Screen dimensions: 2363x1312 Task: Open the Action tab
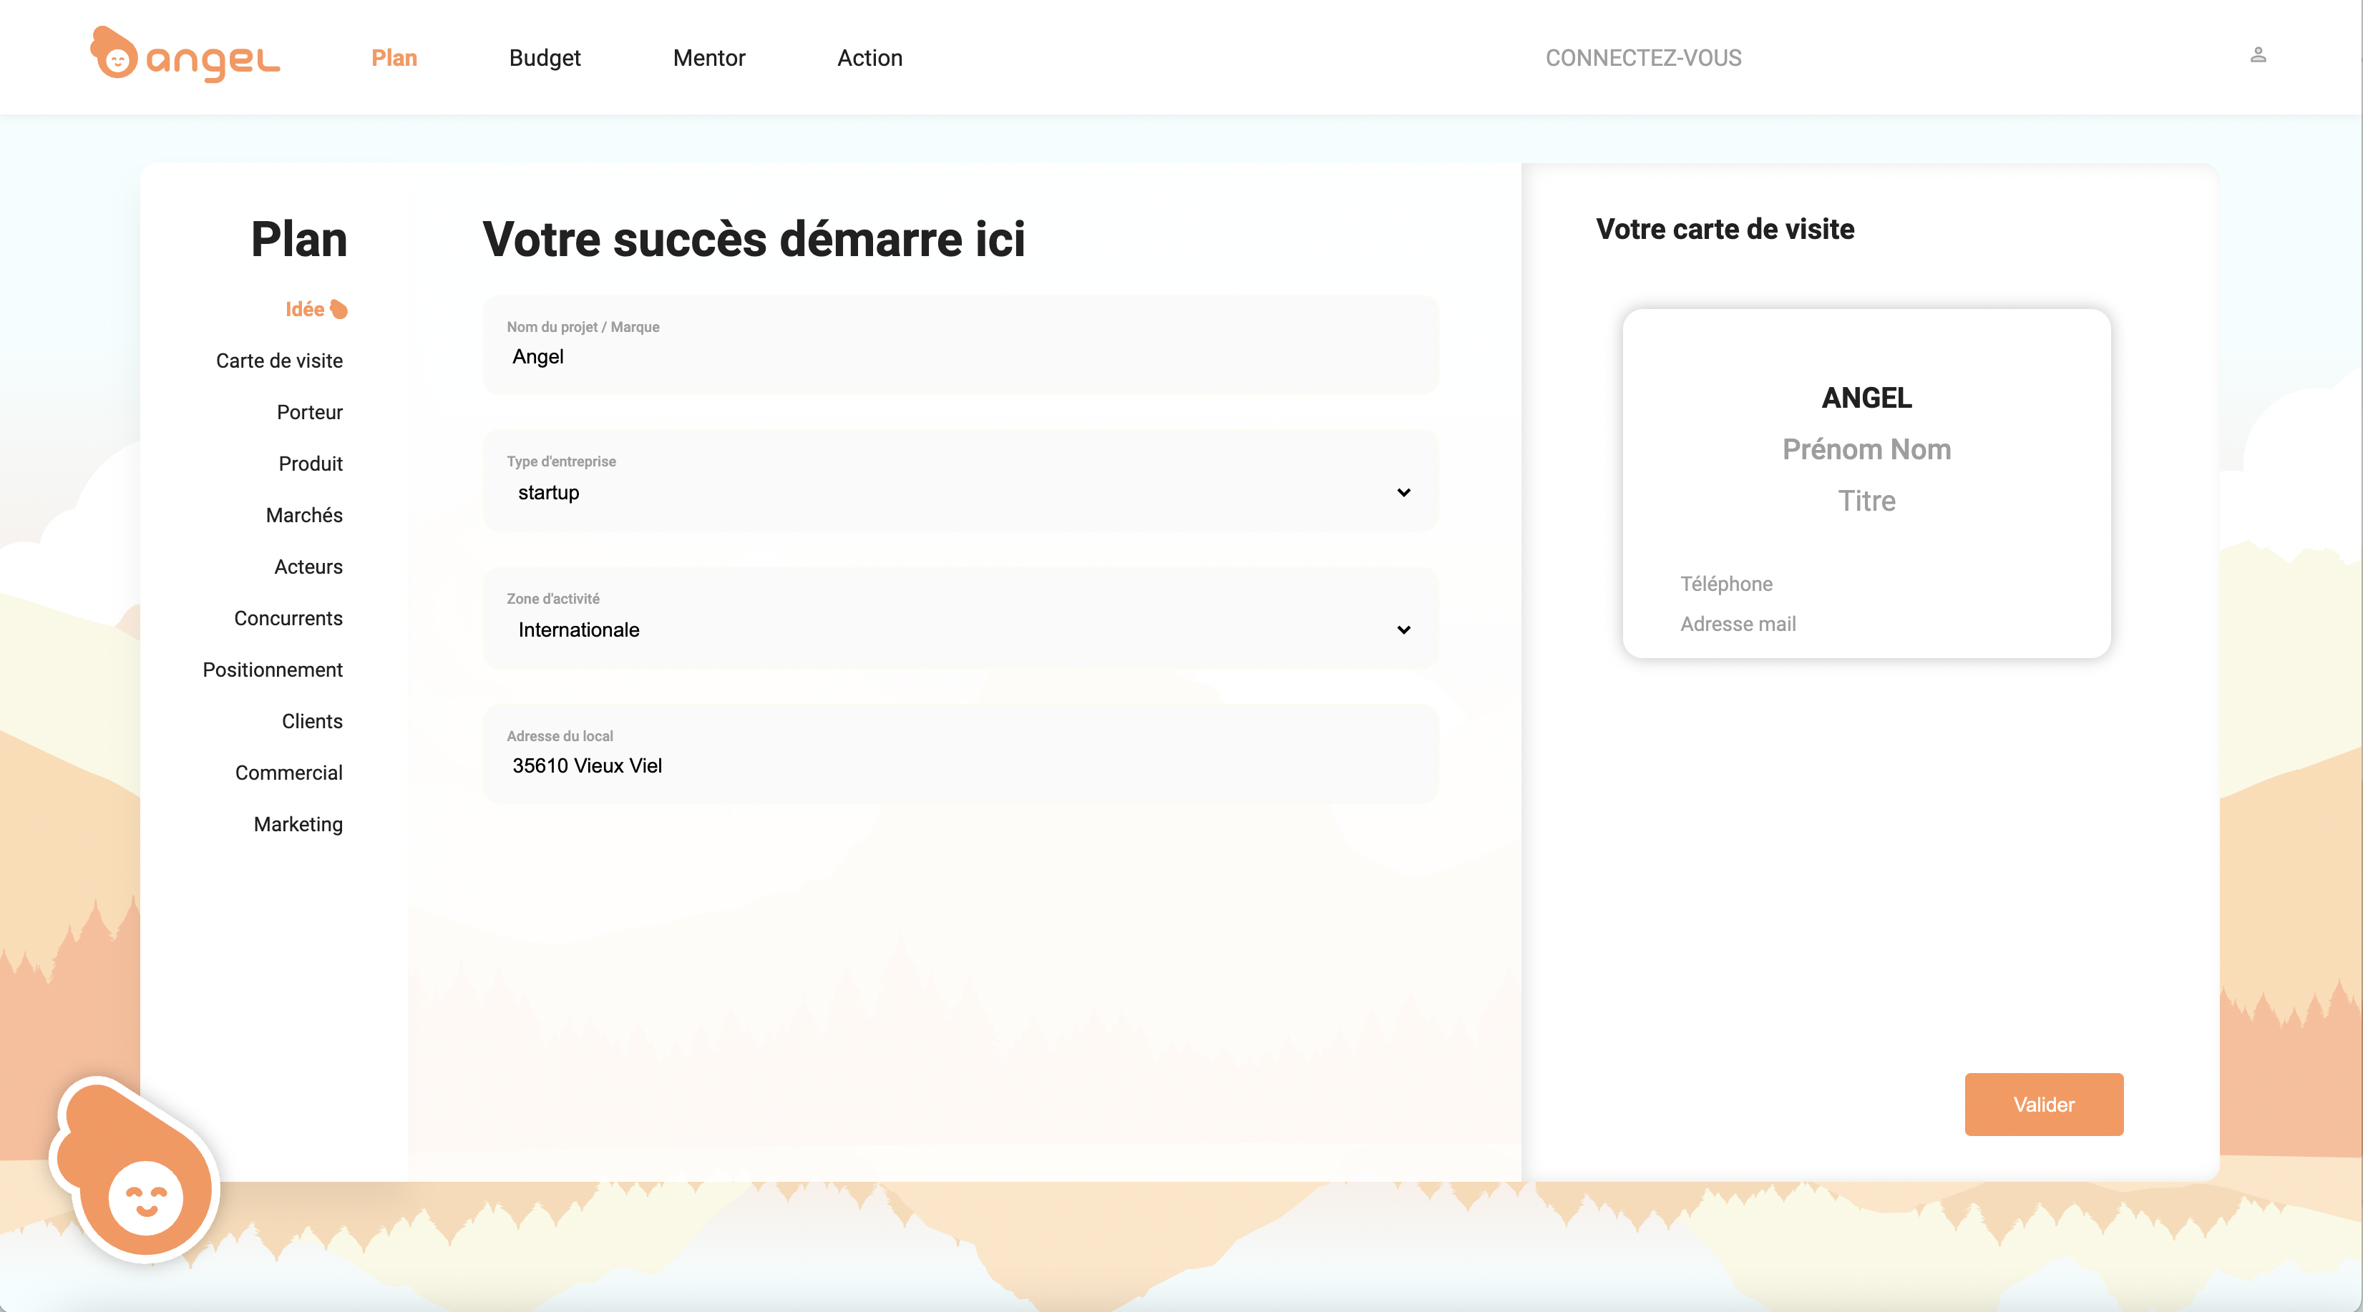click(x=869, y=58)
